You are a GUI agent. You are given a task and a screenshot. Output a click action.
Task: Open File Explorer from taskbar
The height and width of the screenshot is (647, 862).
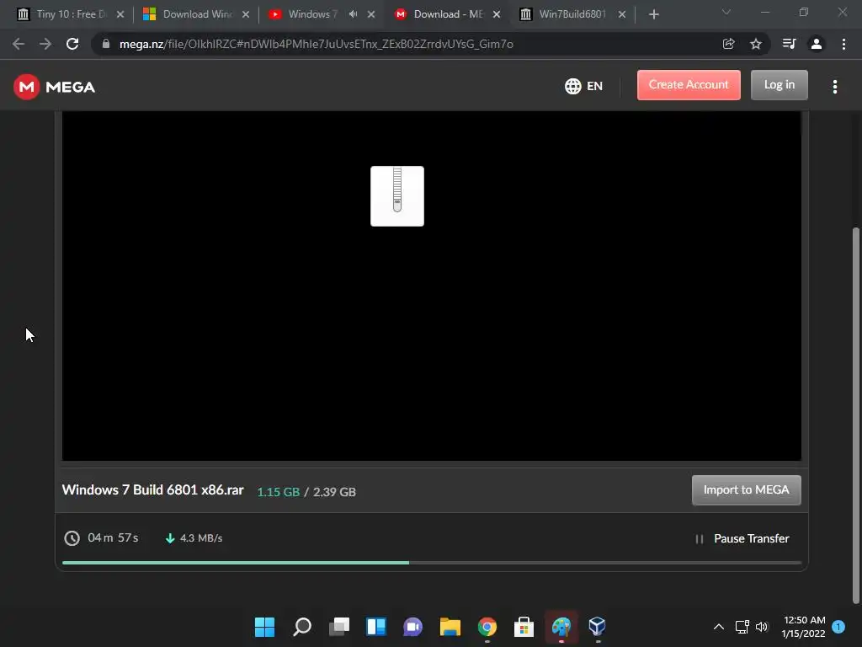(x=450, y=627)
